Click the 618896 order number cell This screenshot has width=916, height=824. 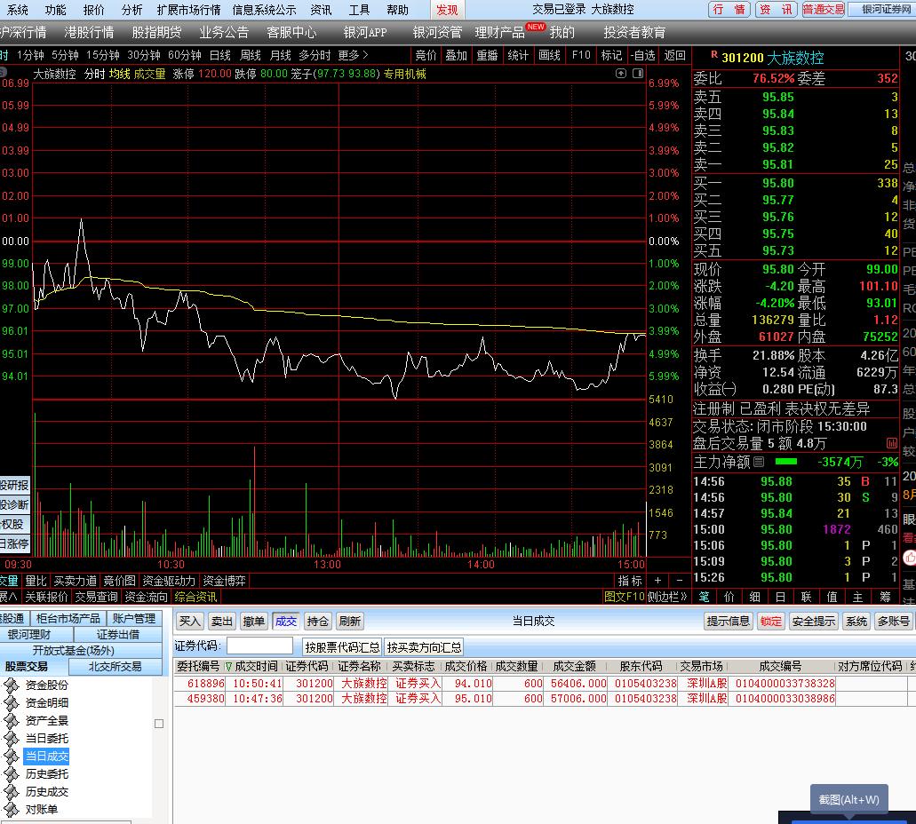(x=200, y=683)
